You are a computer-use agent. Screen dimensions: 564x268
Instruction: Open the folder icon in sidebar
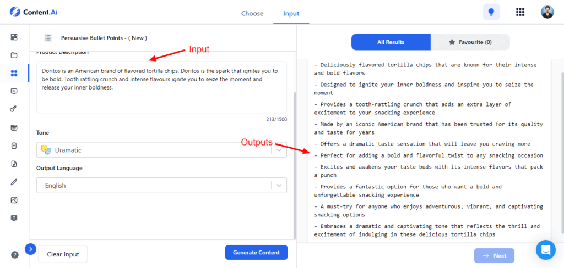coord(14,55)
